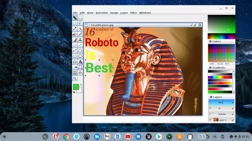Screen dimensions: 252x141
Task: Open the Selection menu
Action: pyautogui.click(x=102, y=13)
